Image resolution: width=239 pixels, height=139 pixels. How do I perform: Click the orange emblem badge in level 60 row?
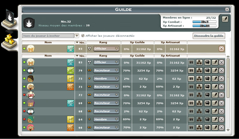pos(71,128)
